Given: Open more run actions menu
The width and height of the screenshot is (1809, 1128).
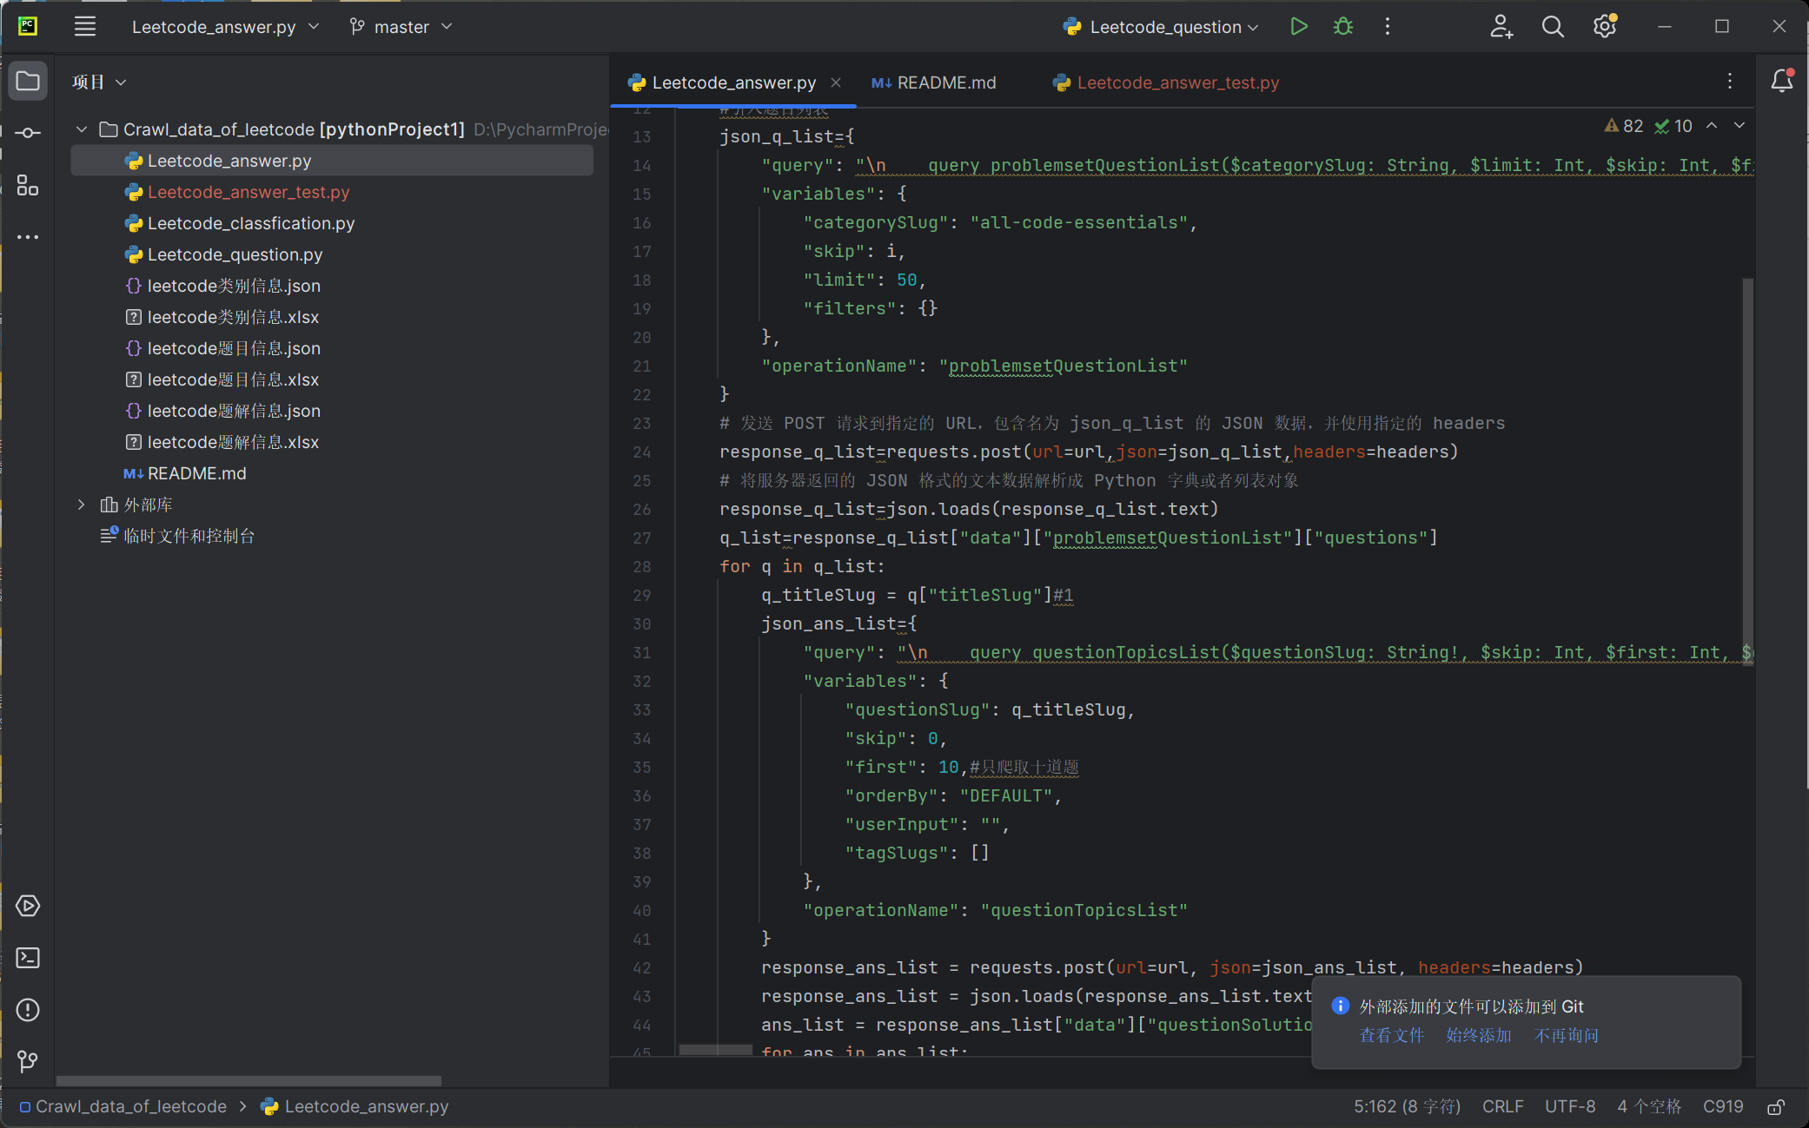Looking at the screenshot, I should tap(1388, 27).
